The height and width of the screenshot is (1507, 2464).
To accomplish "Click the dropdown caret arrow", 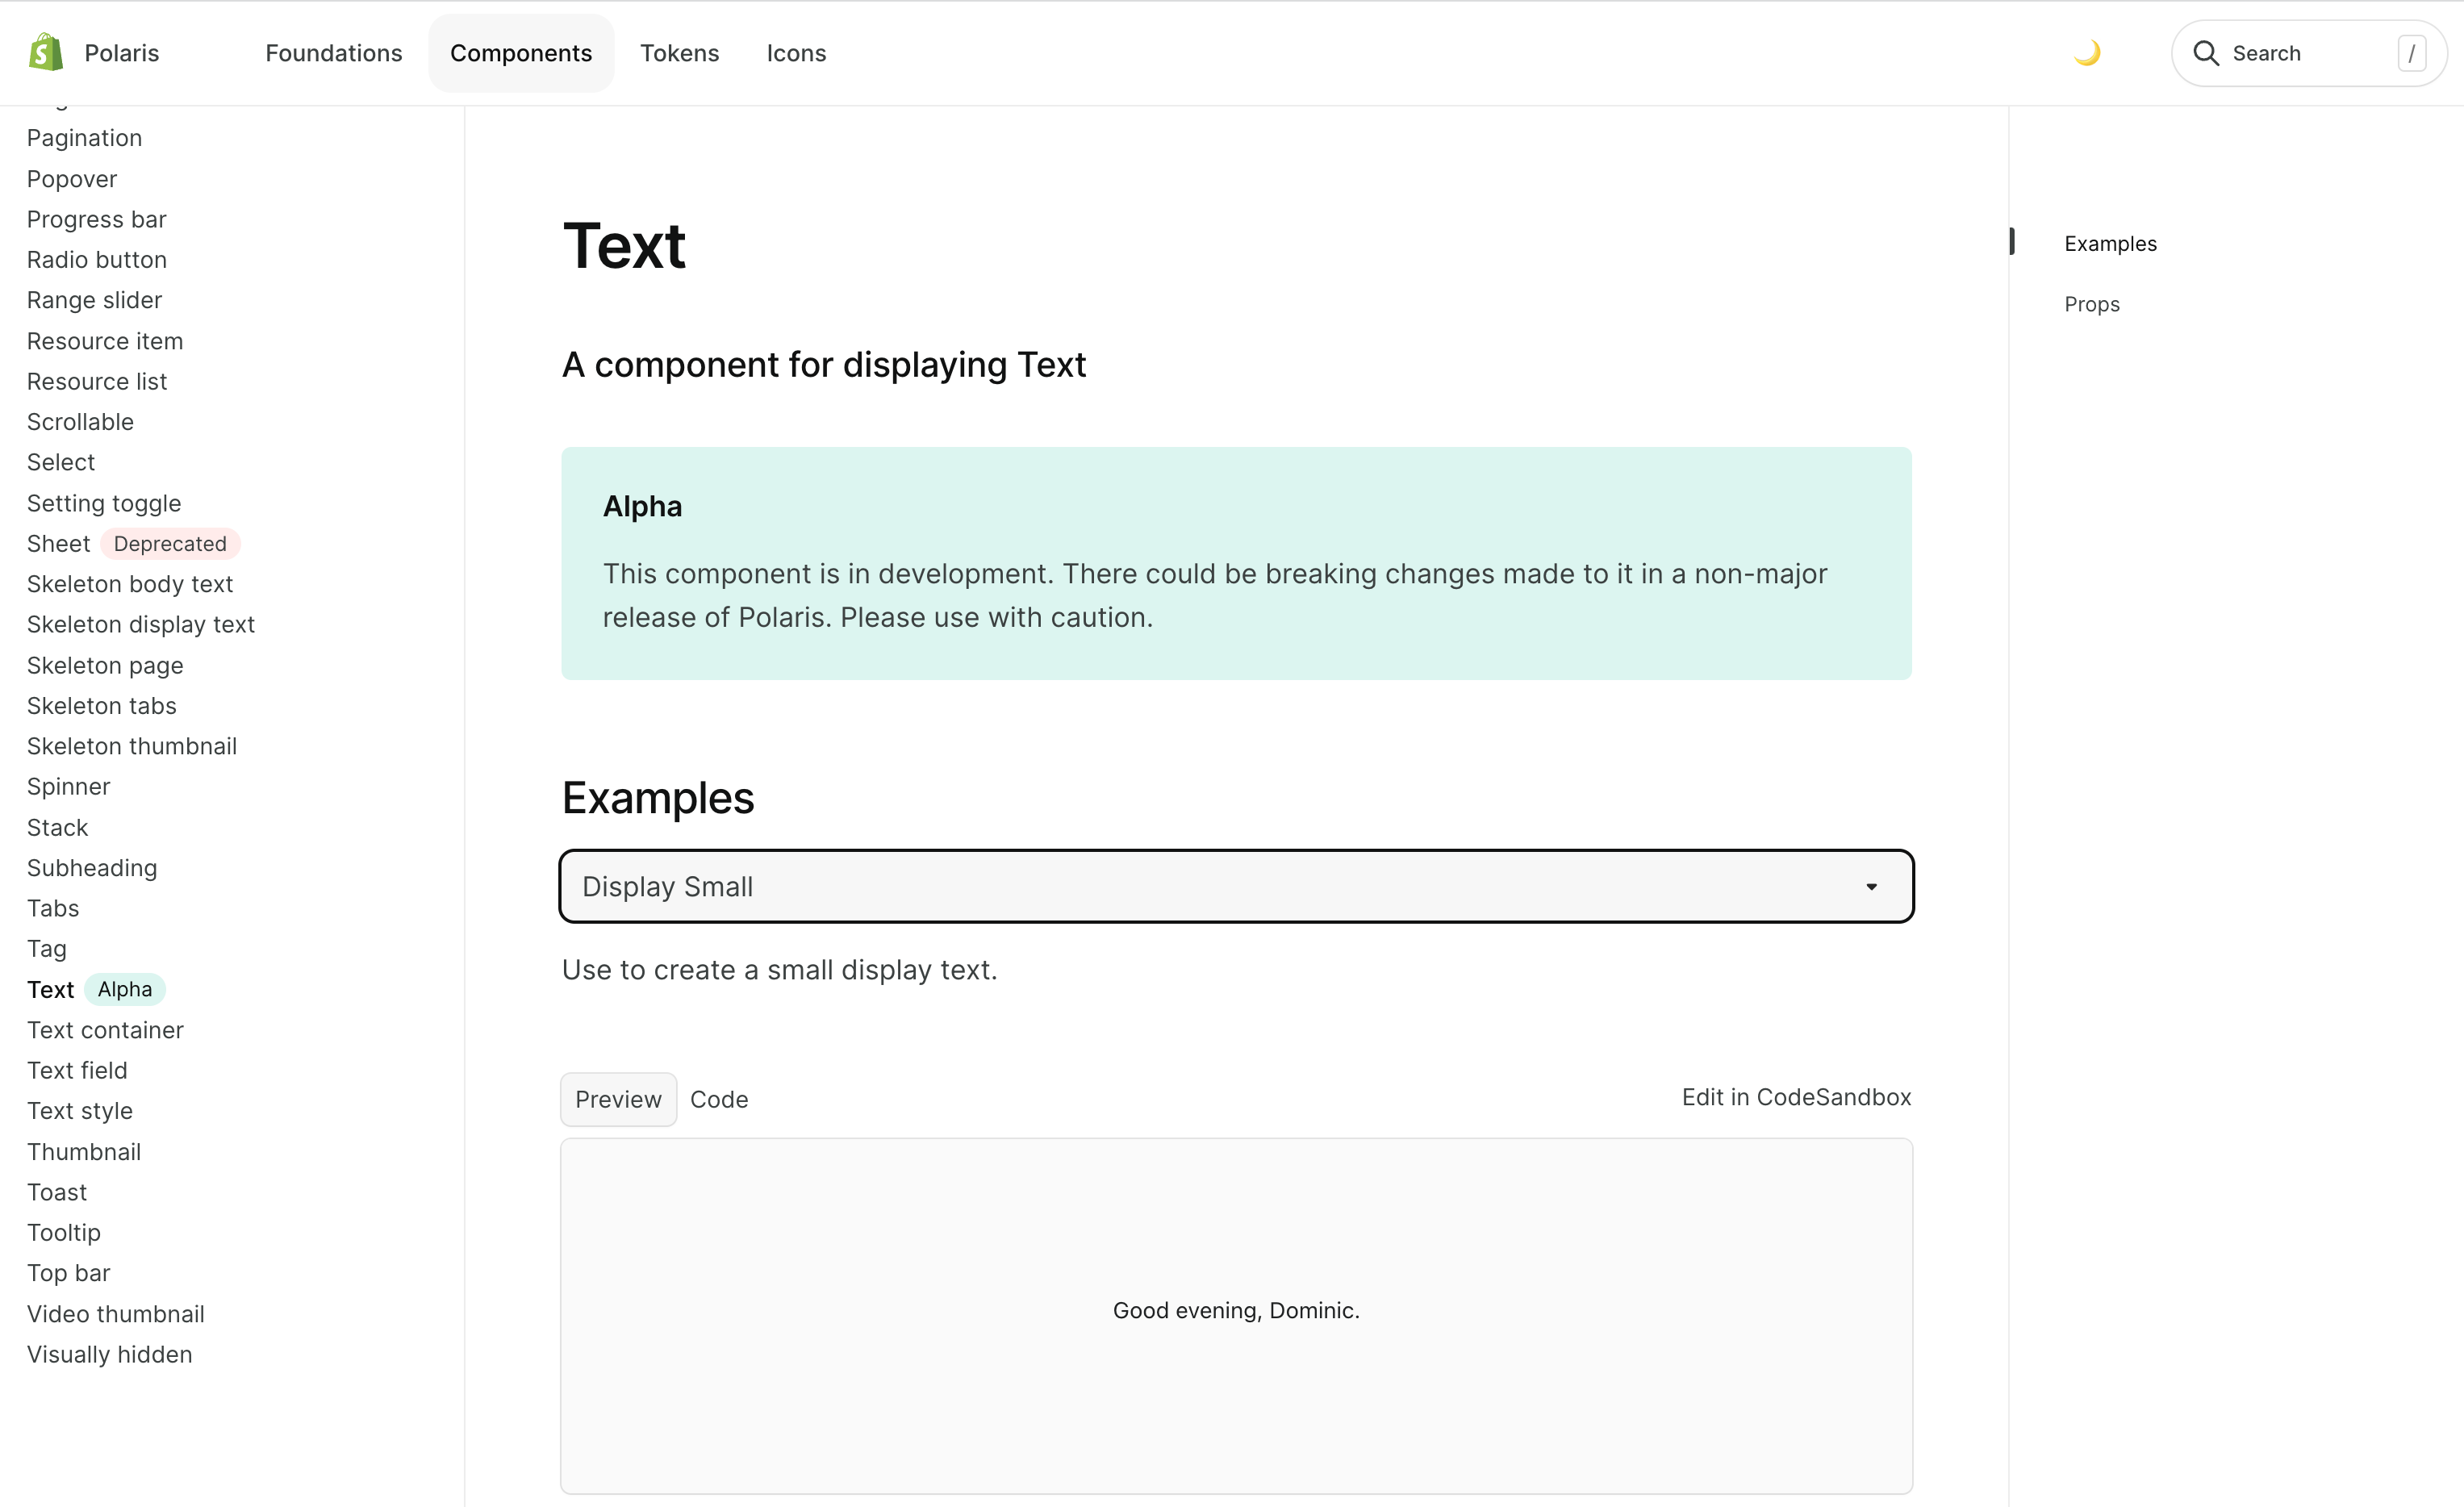I will point(1870,886).
